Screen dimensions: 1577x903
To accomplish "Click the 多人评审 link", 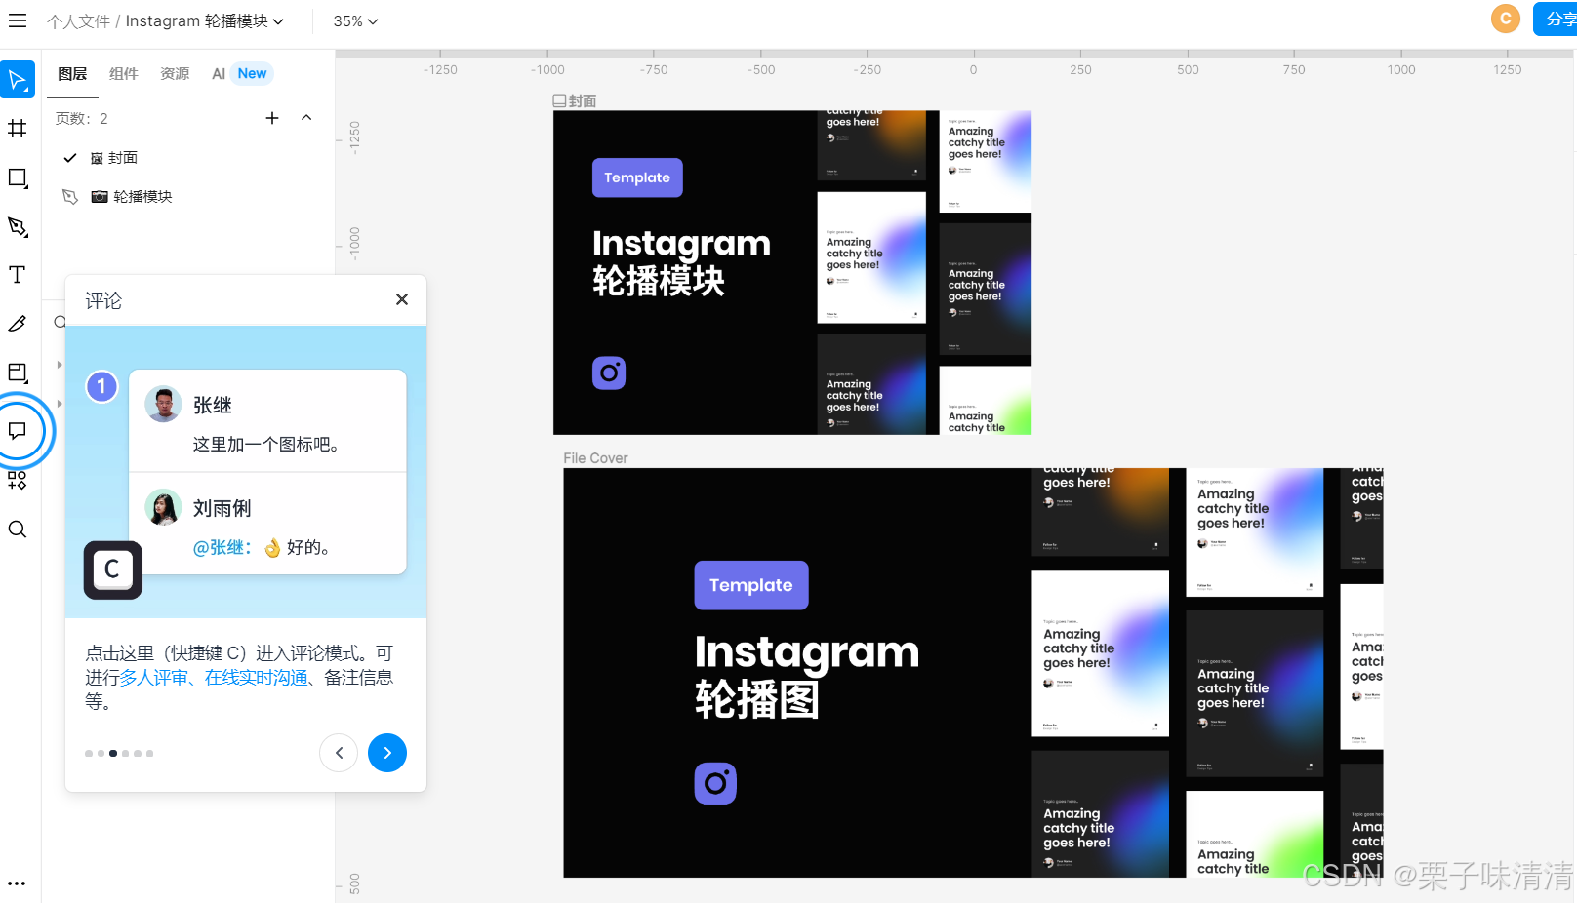I will (153, 678).
